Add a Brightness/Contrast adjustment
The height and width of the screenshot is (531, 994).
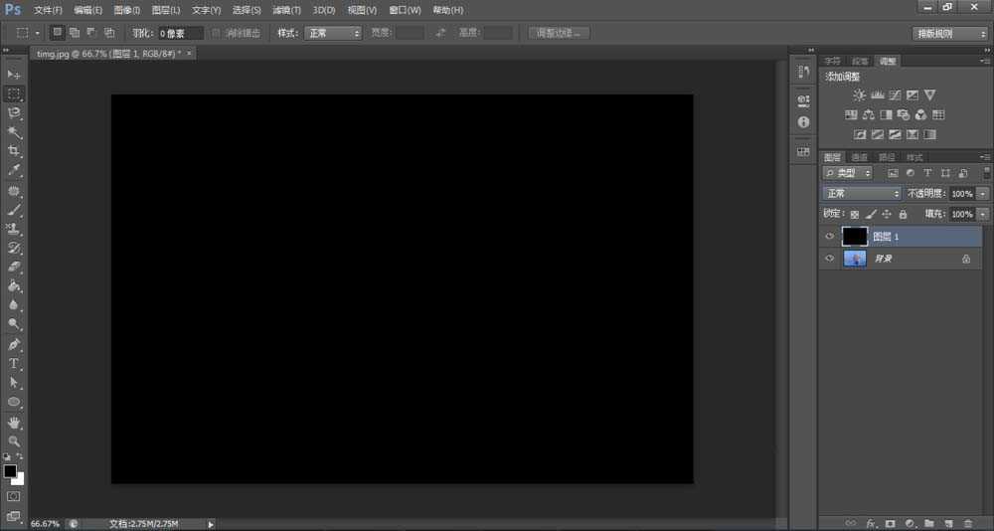pyautogui.click(x=859, y=95)
